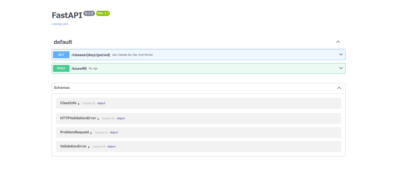Click Expand all next to ClassInfo
The width and height of the screenshot is (397, 188).
(x=89, y=103)
